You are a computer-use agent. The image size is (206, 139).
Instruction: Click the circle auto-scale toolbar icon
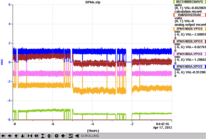(56, 136)
